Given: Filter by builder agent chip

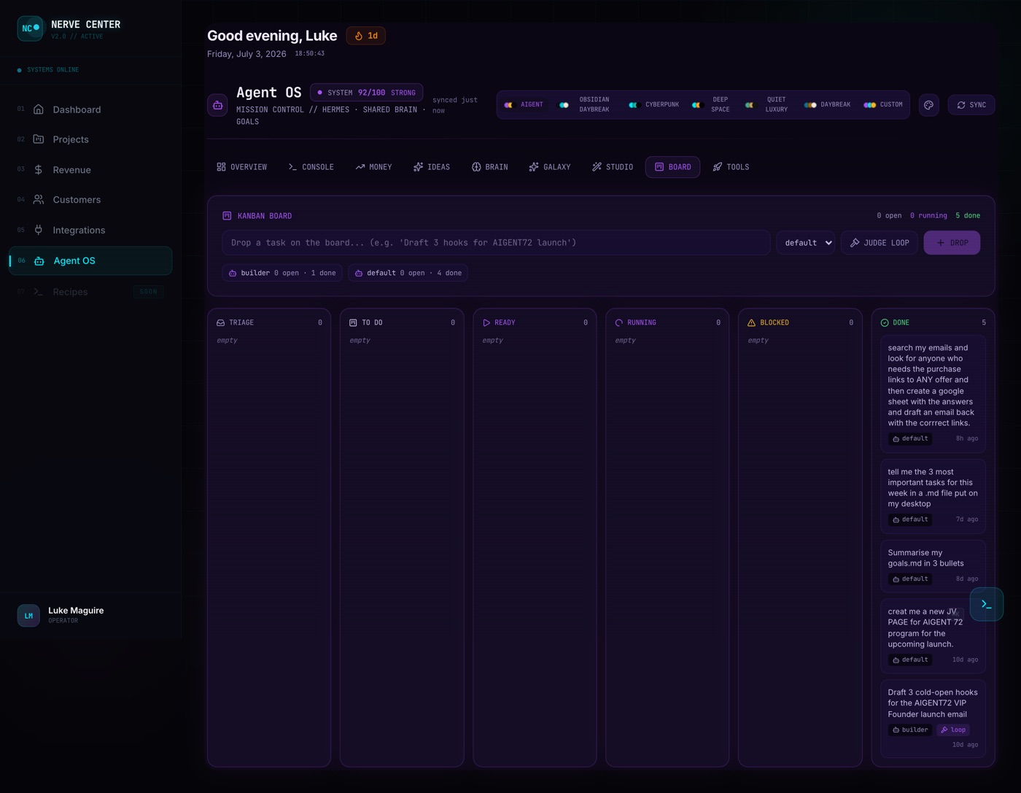Looking at the screenshot, I should (x=282, y=273).
